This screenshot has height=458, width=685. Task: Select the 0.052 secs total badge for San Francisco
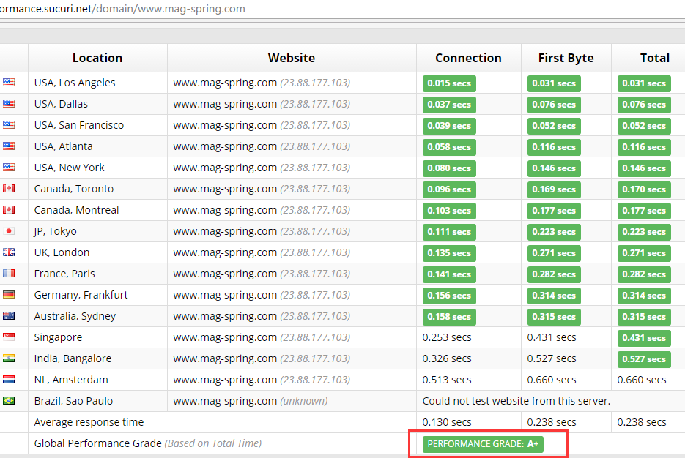coord(644,126)
